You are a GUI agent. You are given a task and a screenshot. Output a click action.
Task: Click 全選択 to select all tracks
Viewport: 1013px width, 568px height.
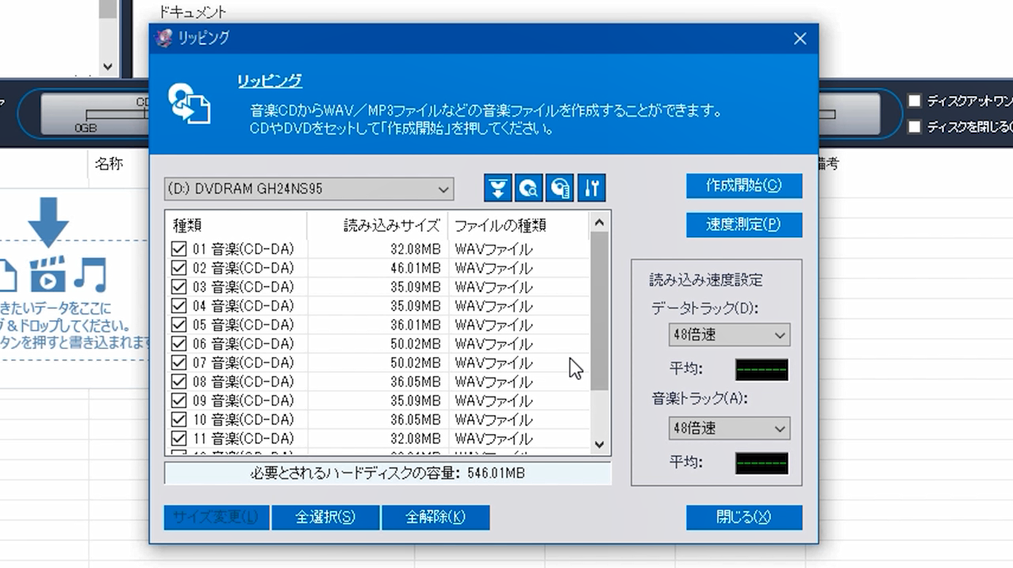pyautogui.click(x=325, y=517)
